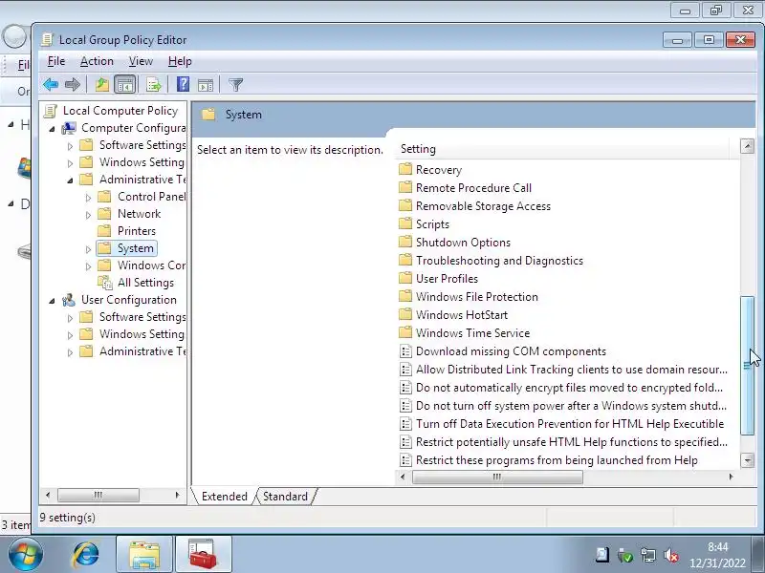The image size is (765, 573).
Task: Open Windows Explorer taskbar button
Action: pos(144,555)
